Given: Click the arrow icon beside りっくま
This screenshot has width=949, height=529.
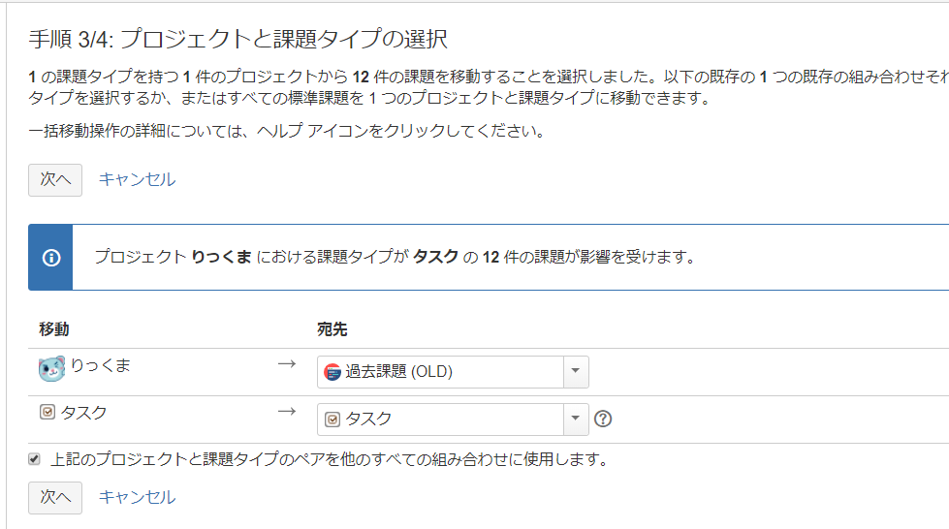Looking at the screenshot, I should pos(286,364).
